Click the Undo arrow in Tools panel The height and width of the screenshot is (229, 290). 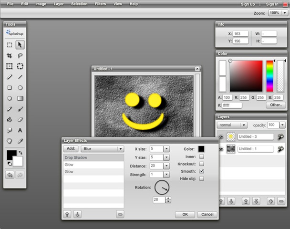click(x=9, y=175)
